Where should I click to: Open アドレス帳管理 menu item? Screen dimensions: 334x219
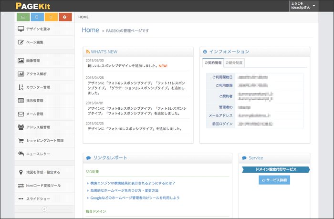44,127
